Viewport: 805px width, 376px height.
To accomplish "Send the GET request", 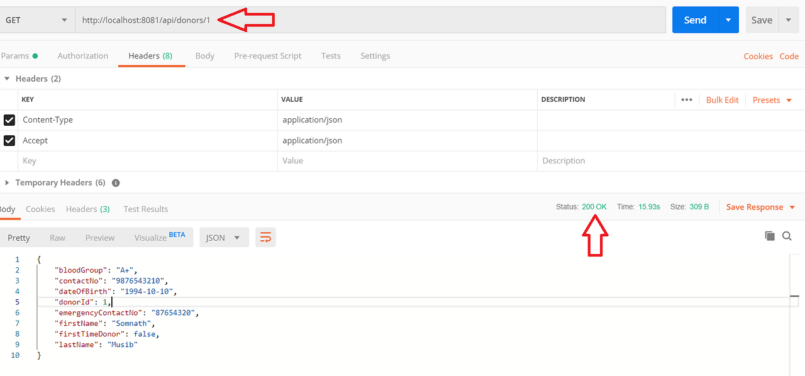I will [695, 19].
